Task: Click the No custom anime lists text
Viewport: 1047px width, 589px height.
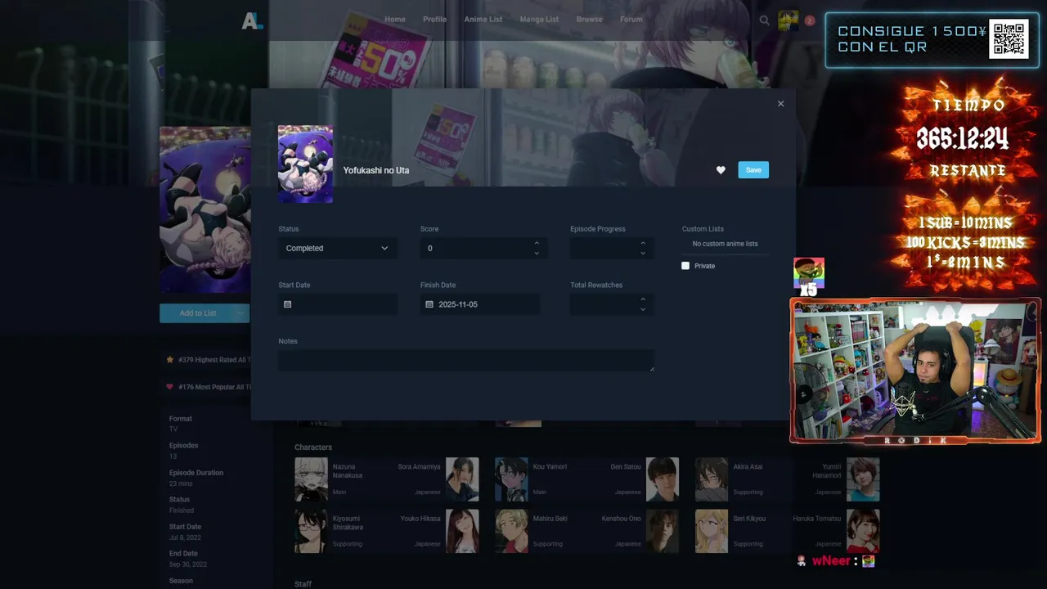Action: [x=725, y=244]
